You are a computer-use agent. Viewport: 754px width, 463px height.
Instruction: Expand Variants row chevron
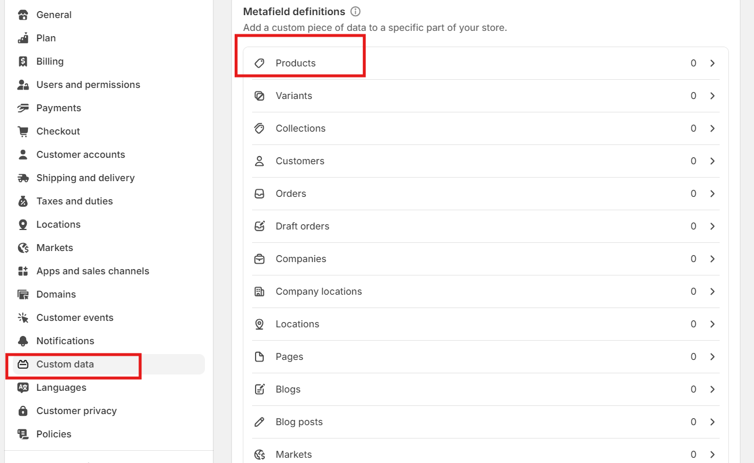tap(713, 96)
